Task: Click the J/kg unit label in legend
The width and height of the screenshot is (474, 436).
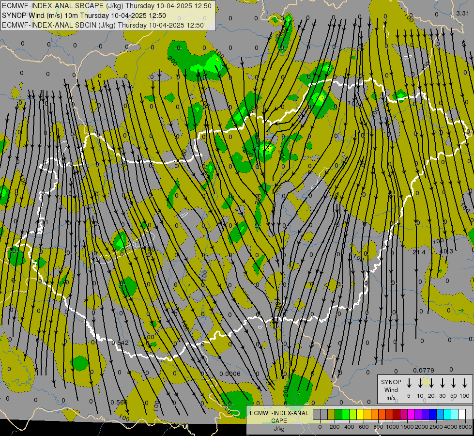Action: pyautogui.click(x=279, y=429)
